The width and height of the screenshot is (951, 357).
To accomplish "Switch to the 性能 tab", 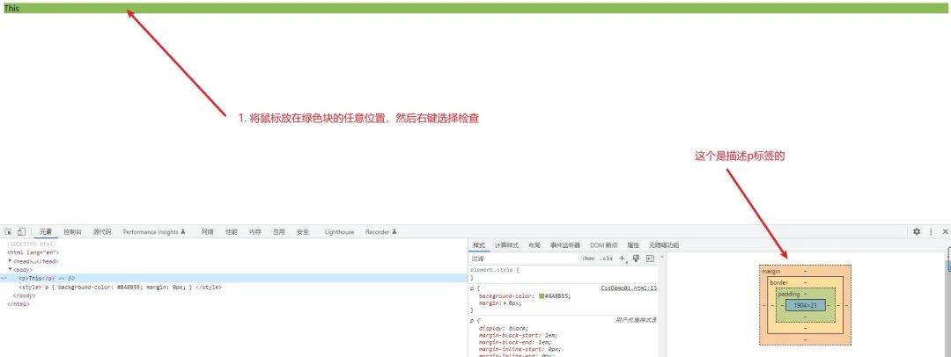I will [231, 231].
